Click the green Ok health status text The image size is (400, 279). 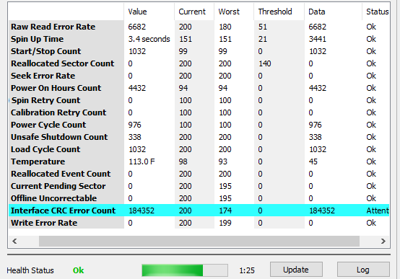(78, 270)
